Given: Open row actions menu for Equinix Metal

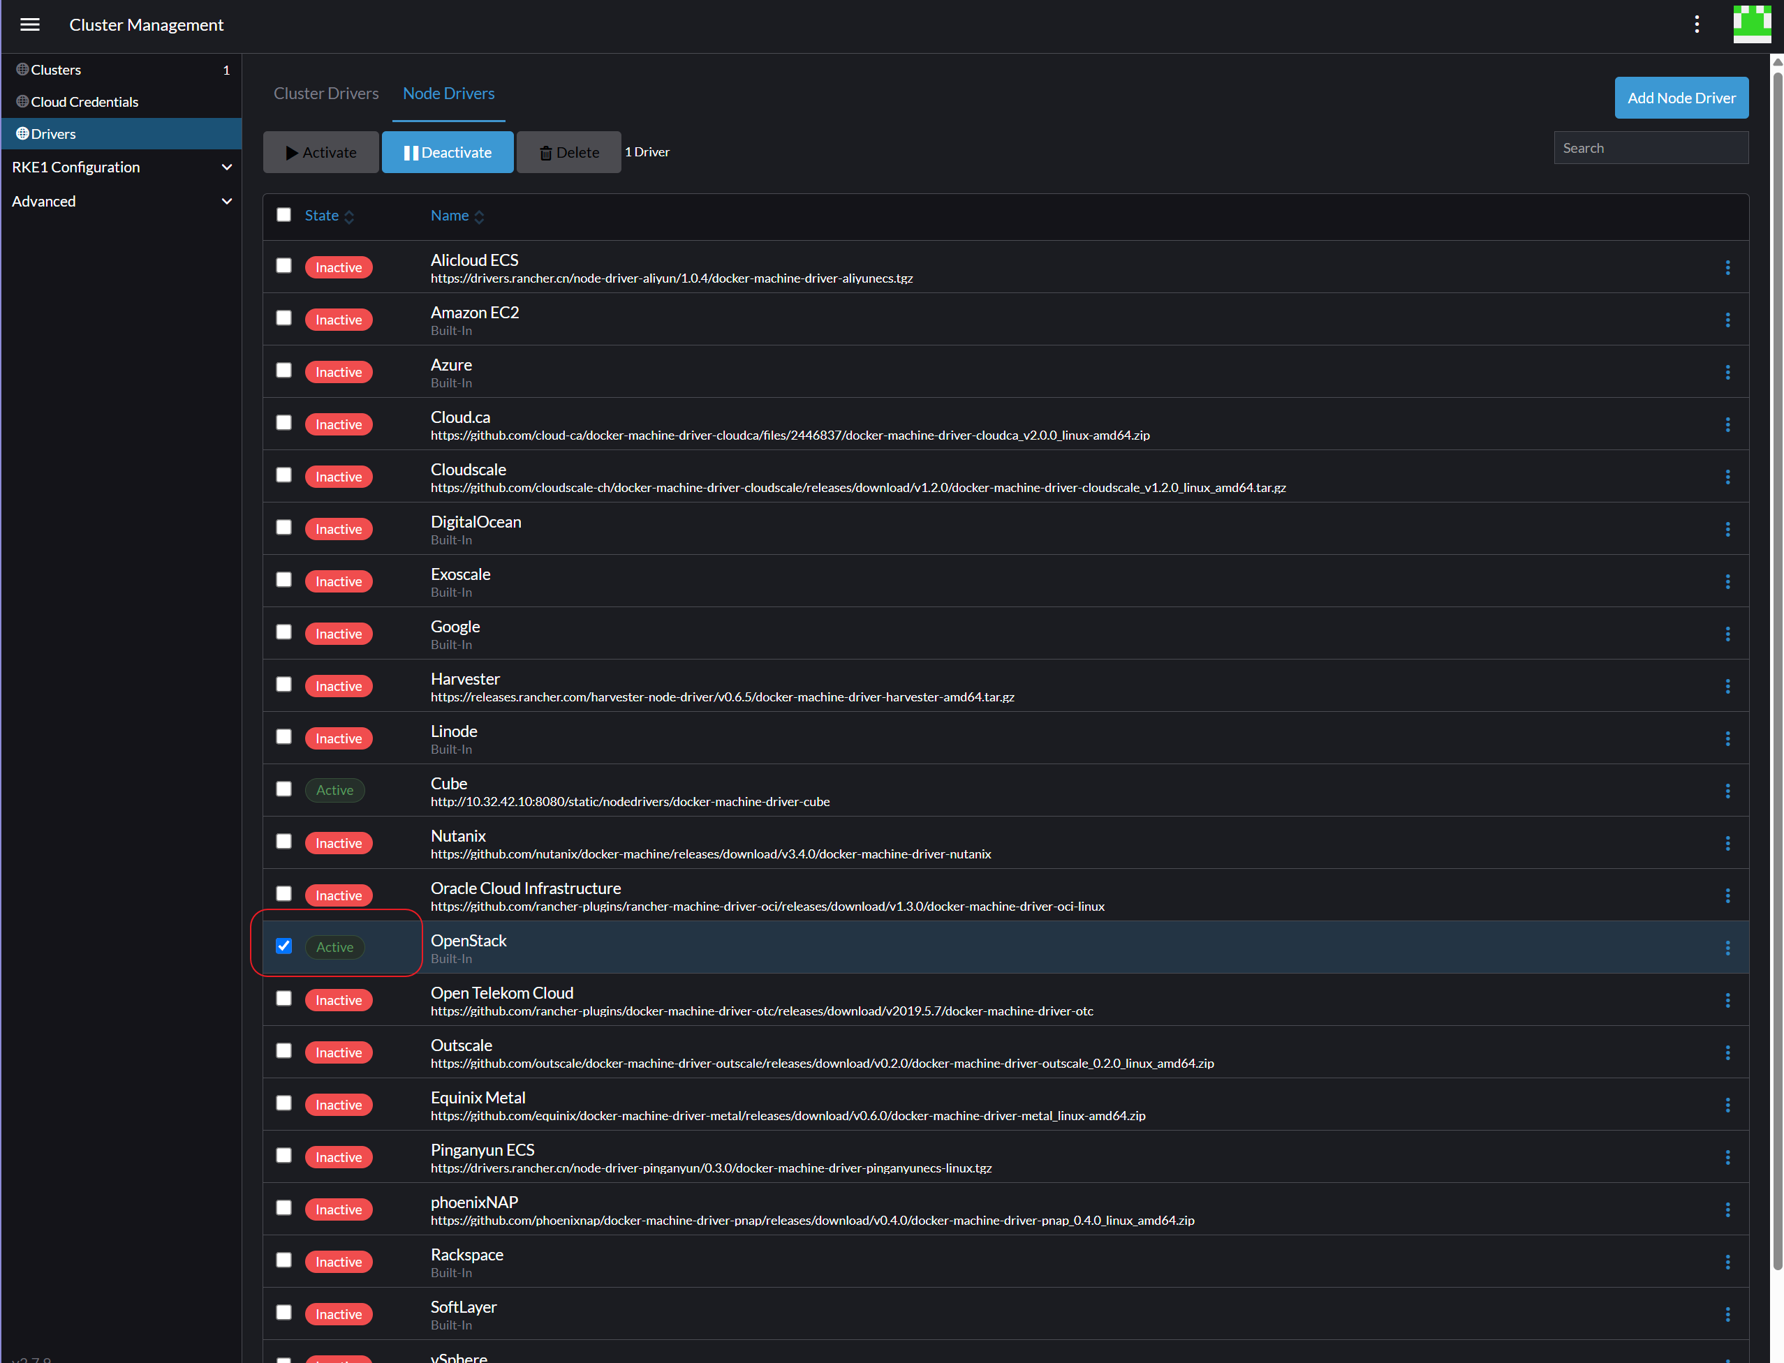Looking at the screenshot, I should click(1727, 1105).
